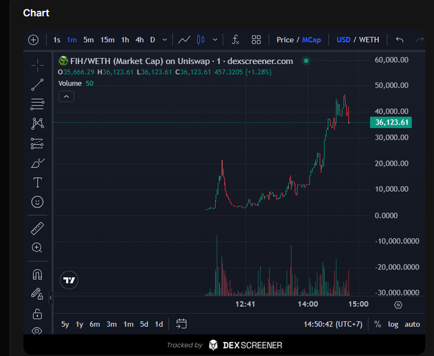Lock all drawing tools

click(x=38, y=314)
